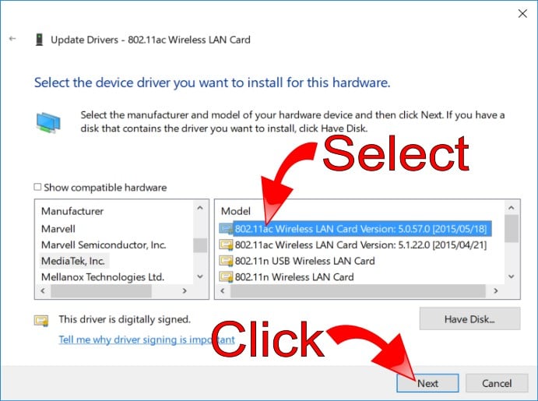Click the Model list scroll down arrow
The image size is (538, 401).
[x=512, y=276]
